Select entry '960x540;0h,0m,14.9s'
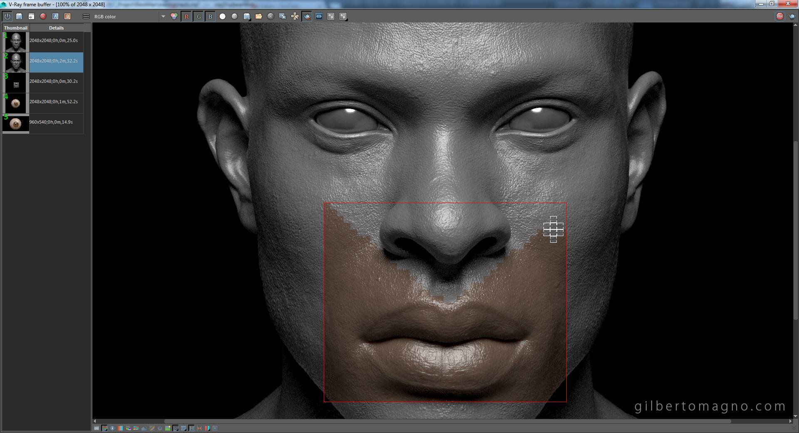The image size is (799, 433). (x=56, y=123)
